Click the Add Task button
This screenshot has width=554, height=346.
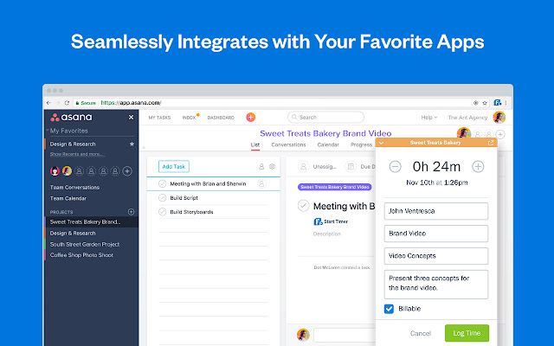click(174, 166)
